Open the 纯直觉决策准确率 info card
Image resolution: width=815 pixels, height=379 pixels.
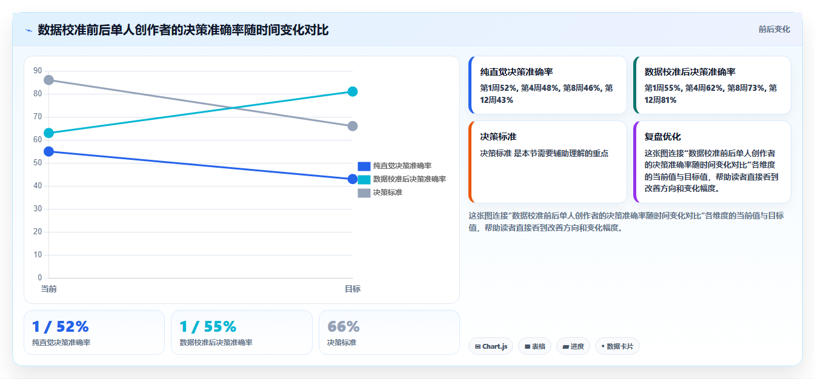[x=548, y=85]
